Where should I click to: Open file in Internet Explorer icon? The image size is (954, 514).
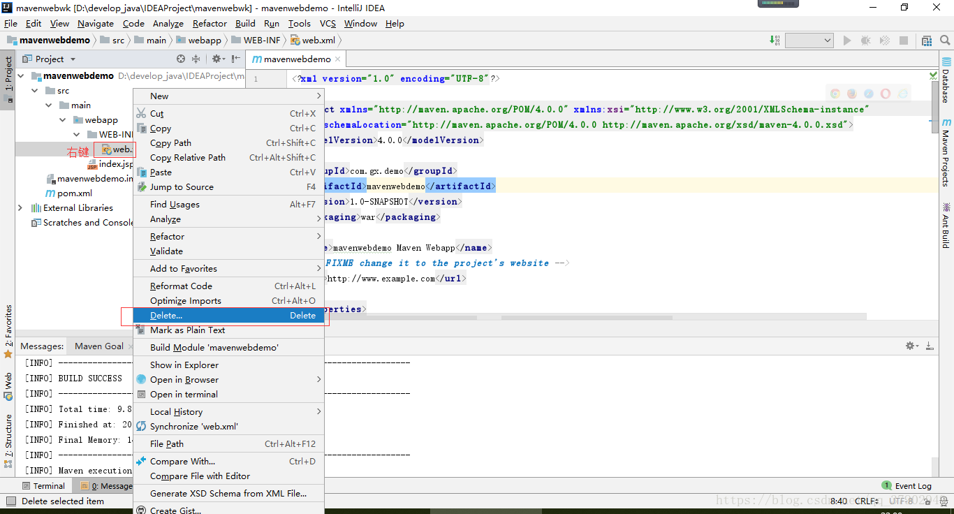pyautogui.click(x=903, y=94)
